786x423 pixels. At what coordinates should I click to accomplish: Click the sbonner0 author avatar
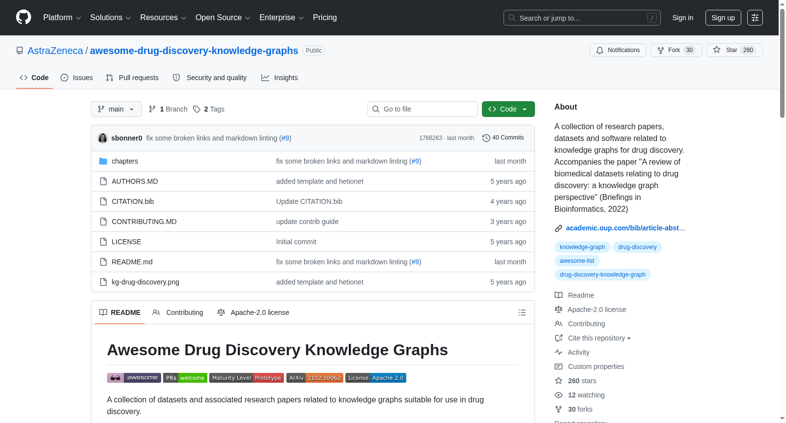point(103,138)
